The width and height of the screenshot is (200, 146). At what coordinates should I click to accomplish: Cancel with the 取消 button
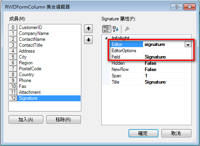tap(176, 133)
